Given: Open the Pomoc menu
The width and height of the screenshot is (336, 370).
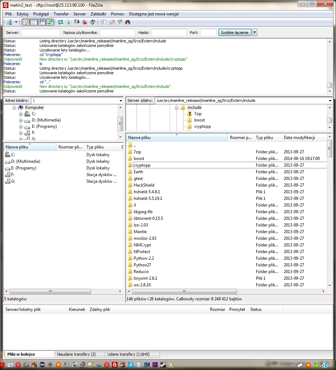Looking at the screenshot, I should [118, 14].
